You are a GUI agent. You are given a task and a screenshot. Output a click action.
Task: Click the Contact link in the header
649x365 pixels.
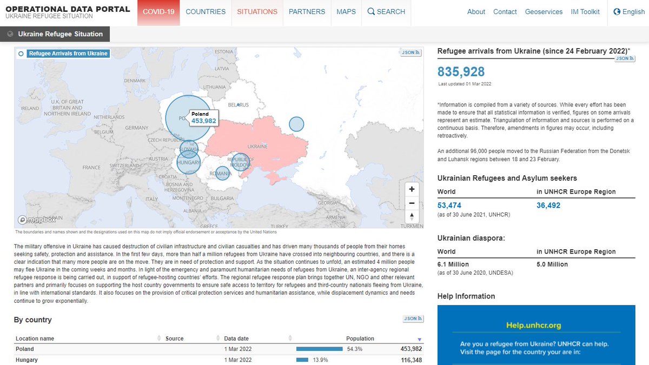(x=505, y=11)
